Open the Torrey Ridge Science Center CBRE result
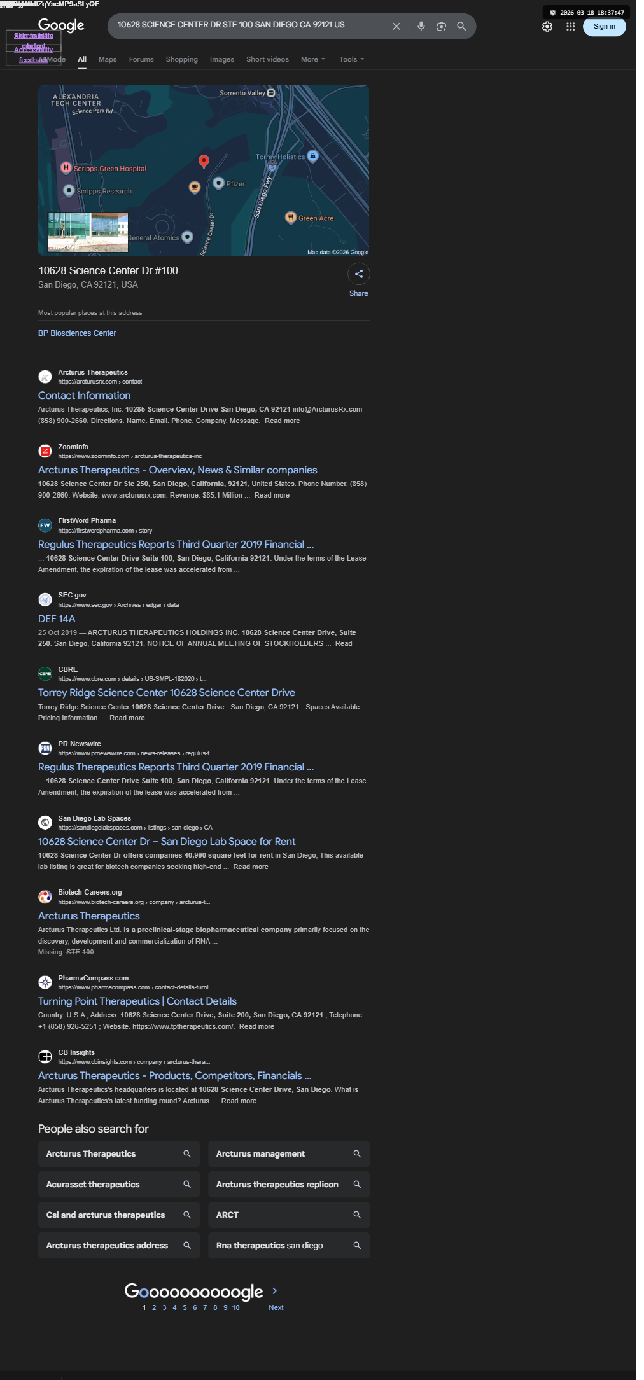This screenshot has height=1380, width=644. [x=167, y=693]
